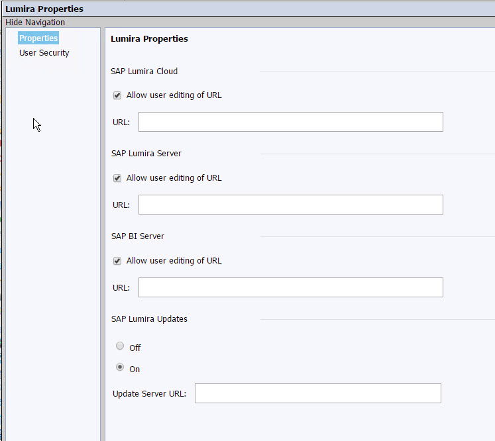Open the User Security page
This screenshot has height=441, width=495.
click(44, 53)
